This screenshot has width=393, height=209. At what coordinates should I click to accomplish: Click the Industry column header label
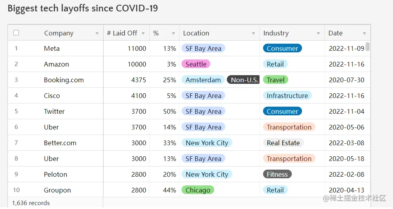276,33
